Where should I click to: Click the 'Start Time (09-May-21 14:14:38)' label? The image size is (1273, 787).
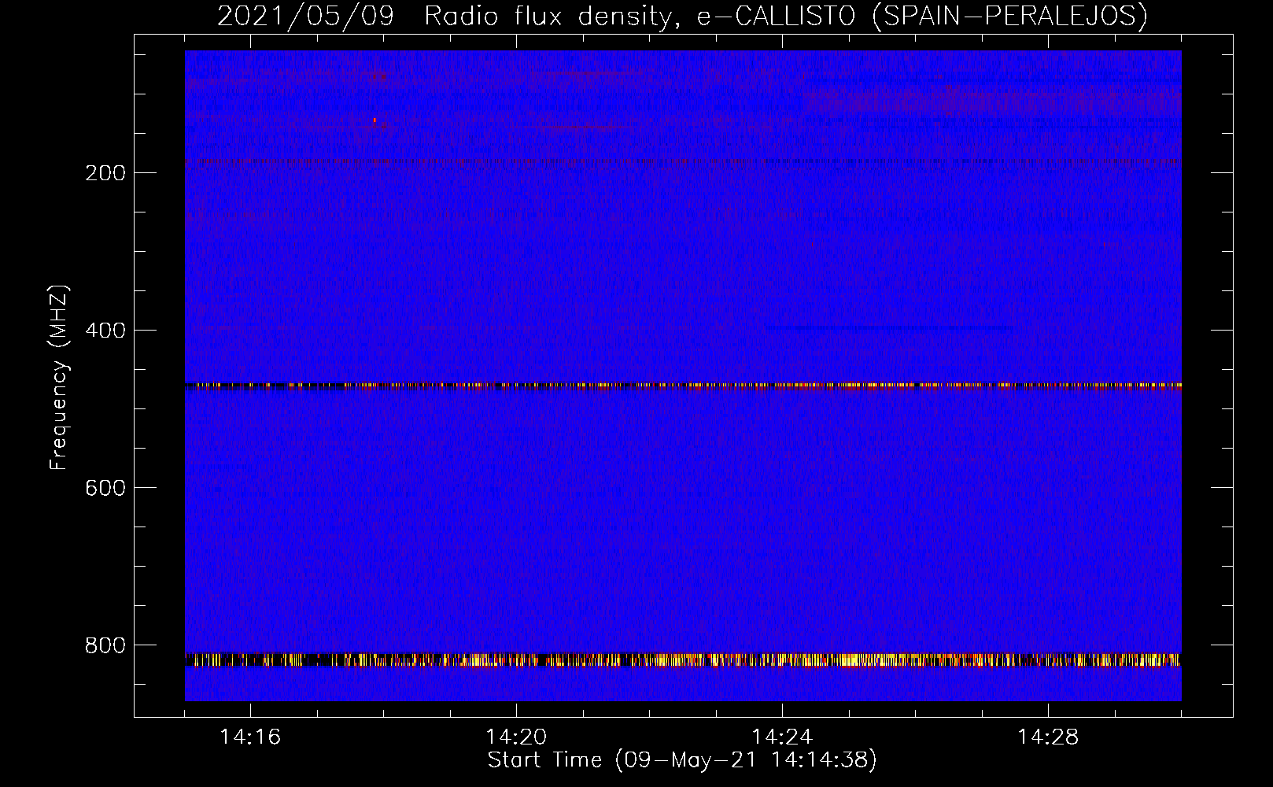tap(682, 760)
